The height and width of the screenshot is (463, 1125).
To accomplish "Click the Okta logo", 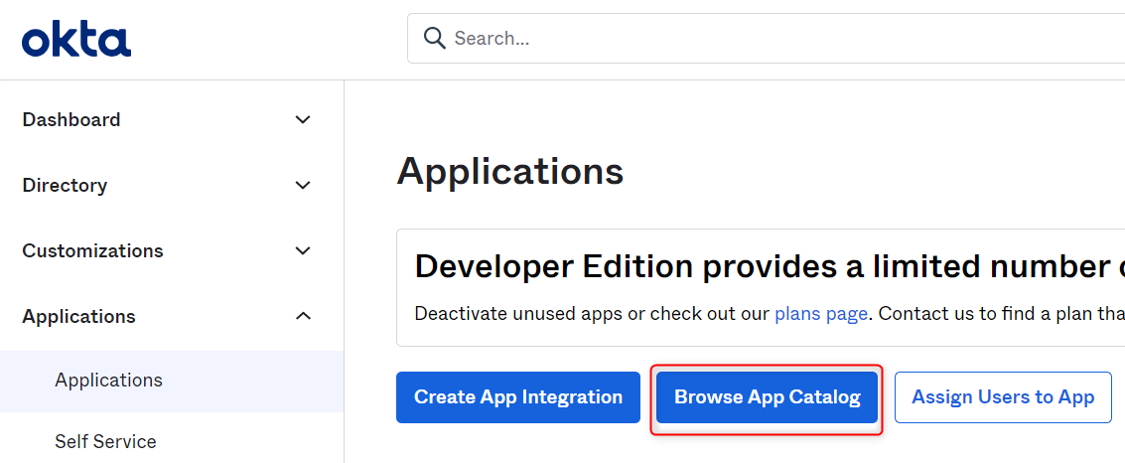I will tap(76, 39).
